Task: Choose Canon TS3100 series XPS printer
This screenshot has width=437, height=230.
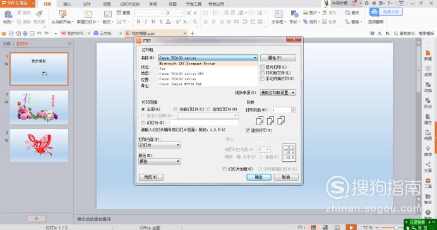Action: point(208,74)
